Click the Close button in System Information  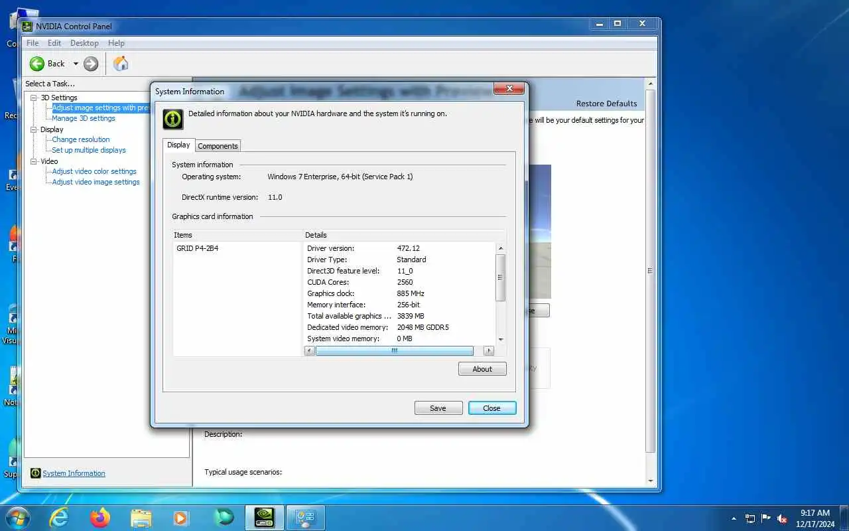491,408
